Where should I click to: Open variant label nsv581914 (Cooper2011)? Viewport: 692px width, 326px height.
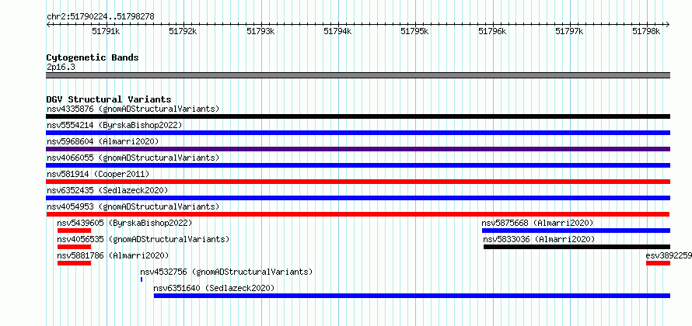tap(98, 174)
